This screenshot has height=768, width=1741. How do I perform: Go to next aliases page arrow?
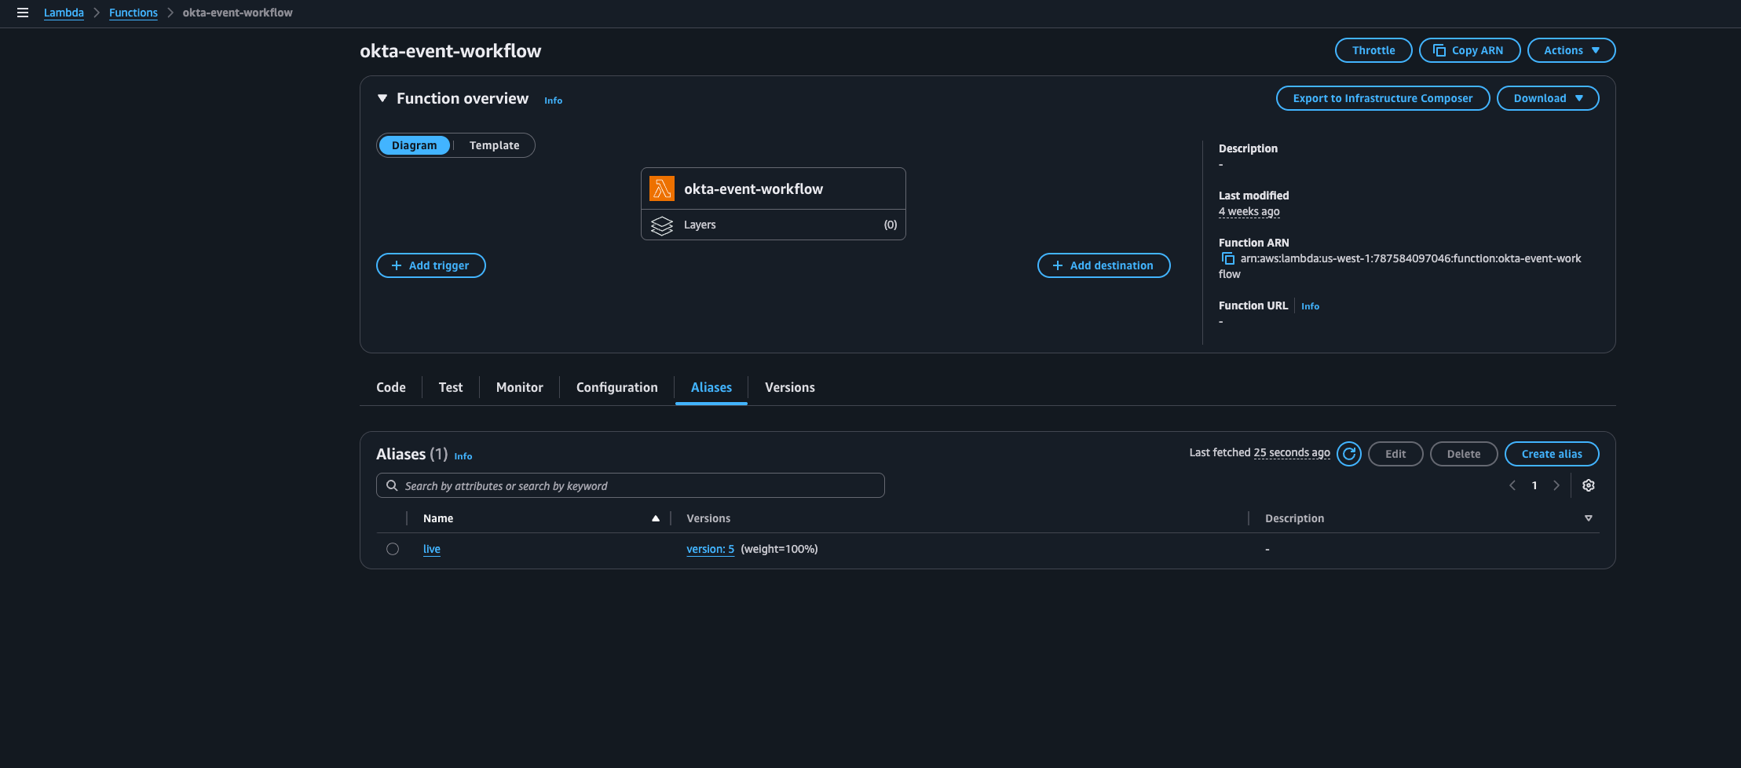1556,485
